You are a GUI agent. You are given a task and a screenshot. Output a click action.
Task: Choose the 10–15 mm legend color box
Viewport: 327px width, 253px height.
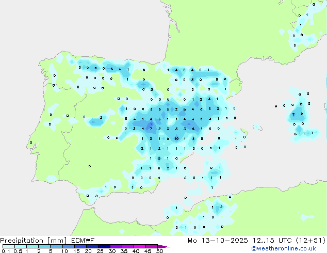coord(68,246)
